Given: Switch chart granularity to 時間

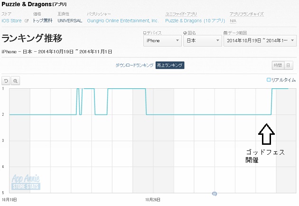Looking at the screenshot, I should [278, 65].
